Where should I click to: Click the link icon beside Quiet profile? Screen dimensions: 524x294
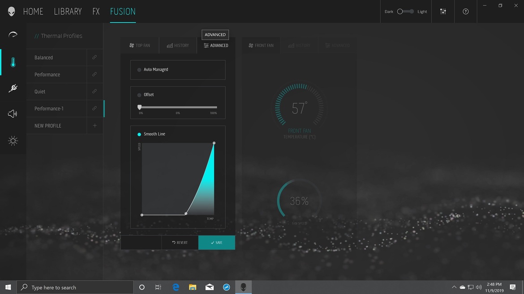point(94,91)
